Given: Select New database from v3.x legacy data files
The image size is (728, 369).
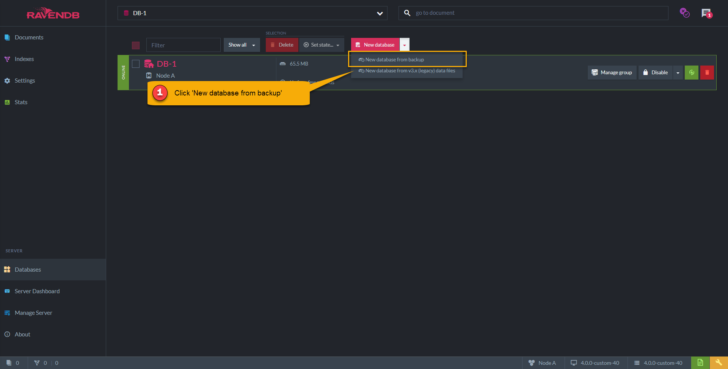Looking at the screenshot, I should pos(407,71).
